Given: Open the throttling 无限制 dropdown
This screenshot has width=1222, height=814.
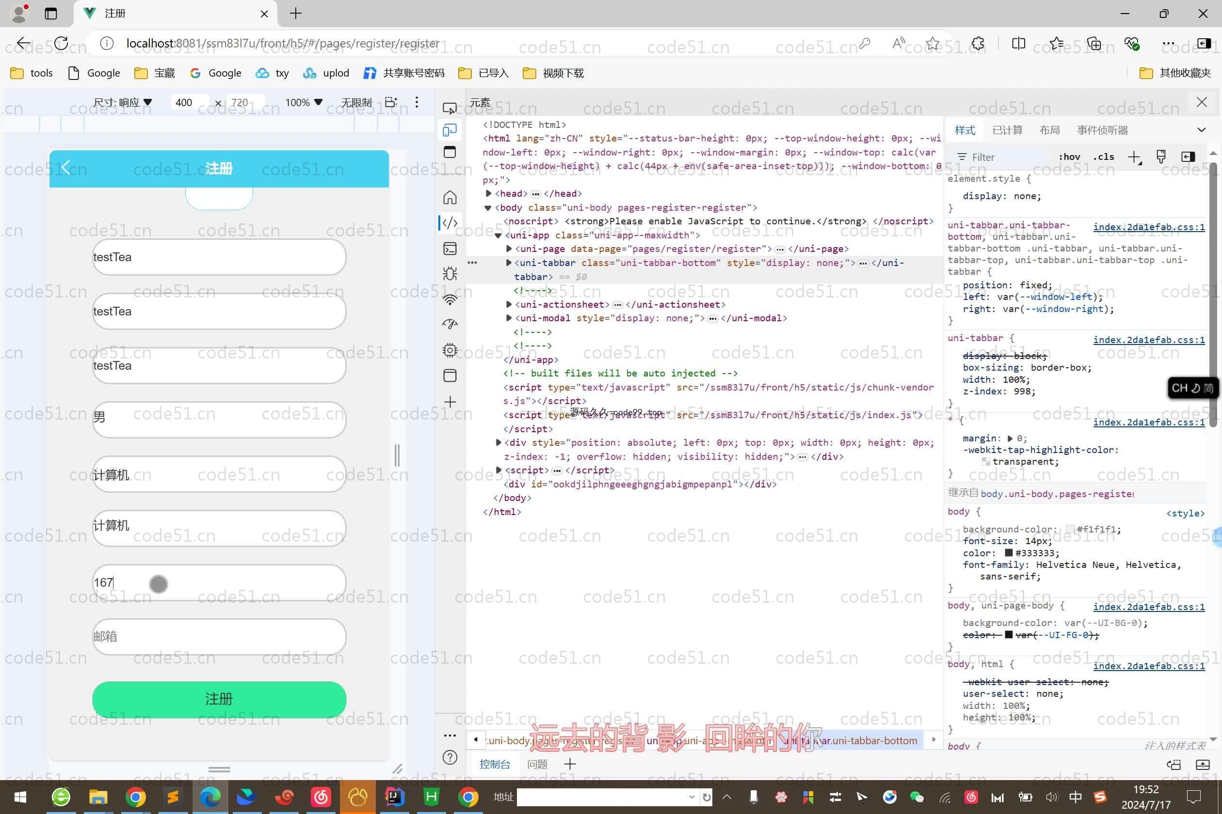Looking at the screenshot, I should [x=356, y=102].
